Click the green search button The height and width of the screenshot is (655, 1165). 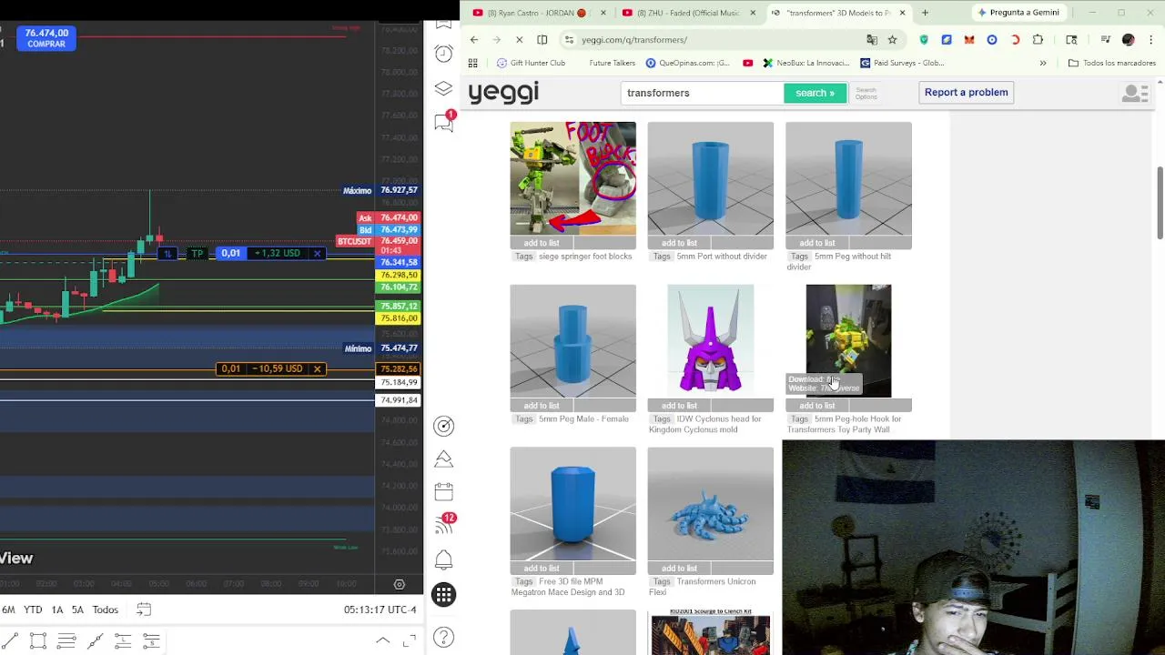815,93
